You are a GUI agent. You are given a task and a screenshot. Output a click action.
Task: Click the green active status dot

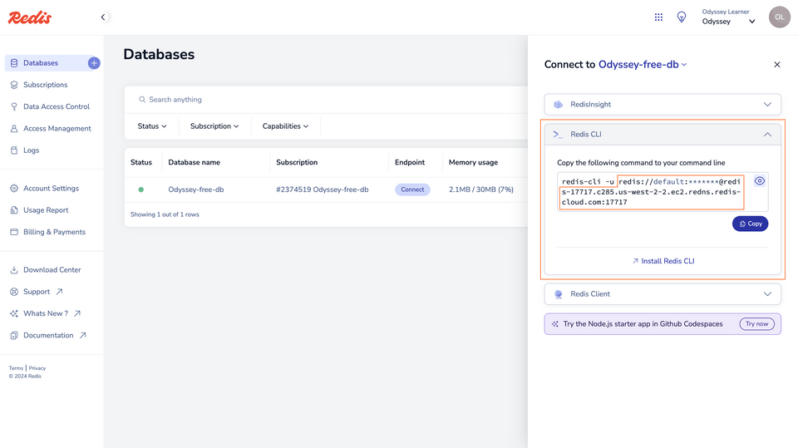click(x=141, y=190)
